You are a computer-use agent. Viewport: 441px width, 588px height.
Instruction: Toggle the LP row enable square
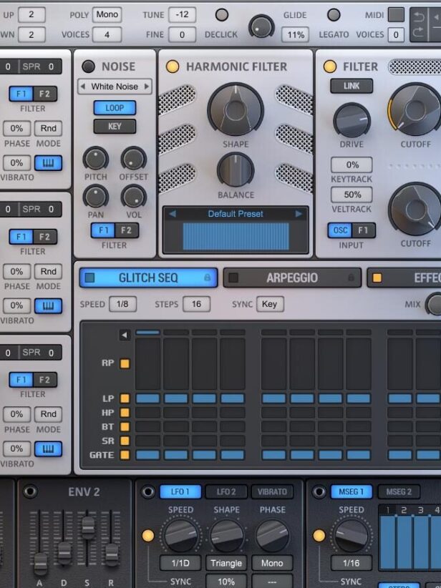125,398
